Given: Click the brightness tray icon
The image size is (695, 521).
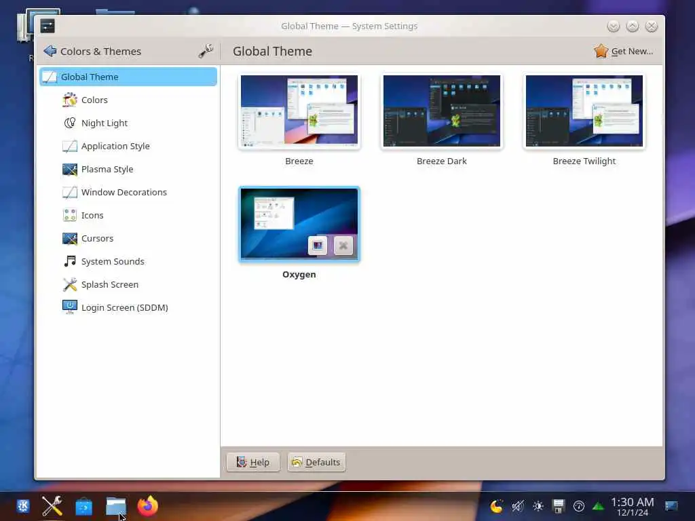Looking at the screenshot, I should click(x=538, y=506).
